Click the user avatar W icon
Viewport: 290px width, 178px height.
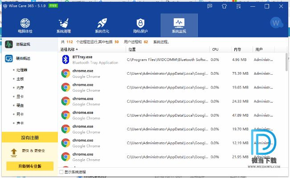pyautogui.click(x=276, y=23)
